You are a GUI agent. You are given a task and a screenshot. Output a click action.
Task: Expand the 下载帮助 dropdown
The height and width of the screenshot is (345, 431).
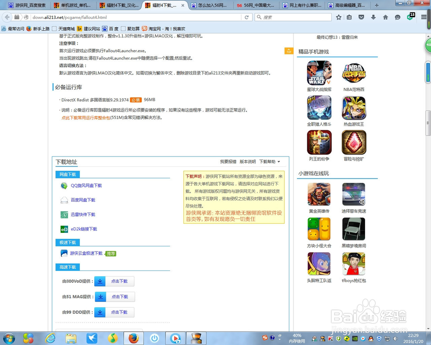(x=270, y=161)
